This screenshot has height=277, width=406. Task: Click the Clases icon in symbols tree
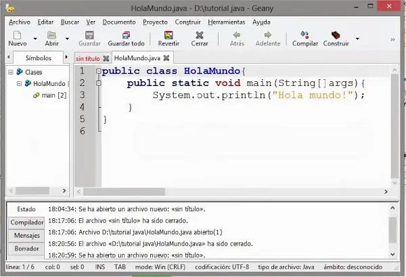pos(20,72)
